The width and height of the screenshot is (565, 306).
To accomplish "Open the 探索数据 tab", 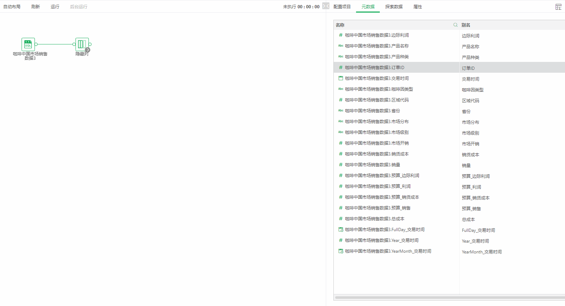I will 394,7.
